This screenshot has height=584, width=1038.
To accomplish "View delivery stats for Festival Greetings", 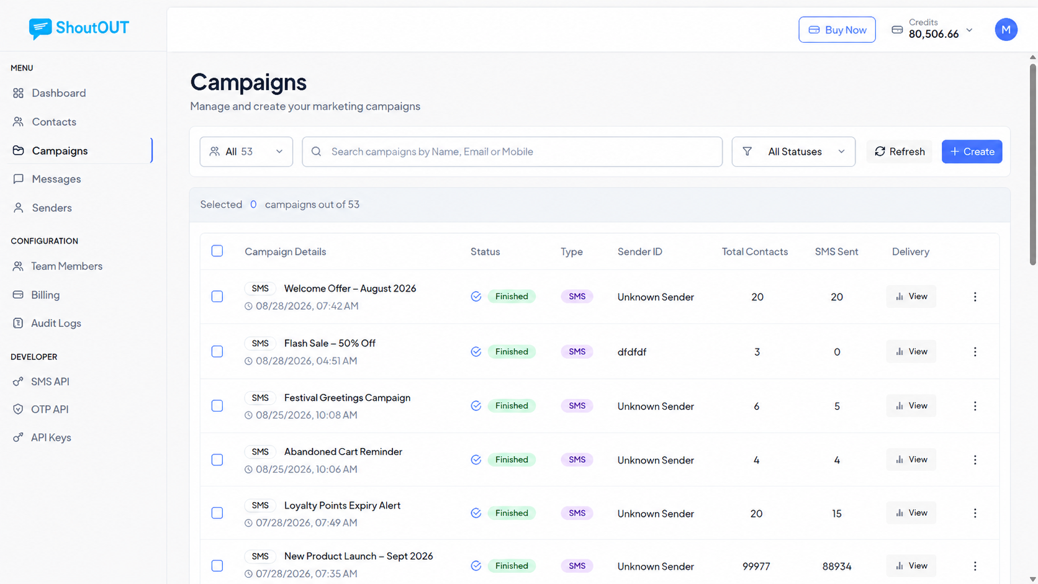I will (x=911, y=406).
